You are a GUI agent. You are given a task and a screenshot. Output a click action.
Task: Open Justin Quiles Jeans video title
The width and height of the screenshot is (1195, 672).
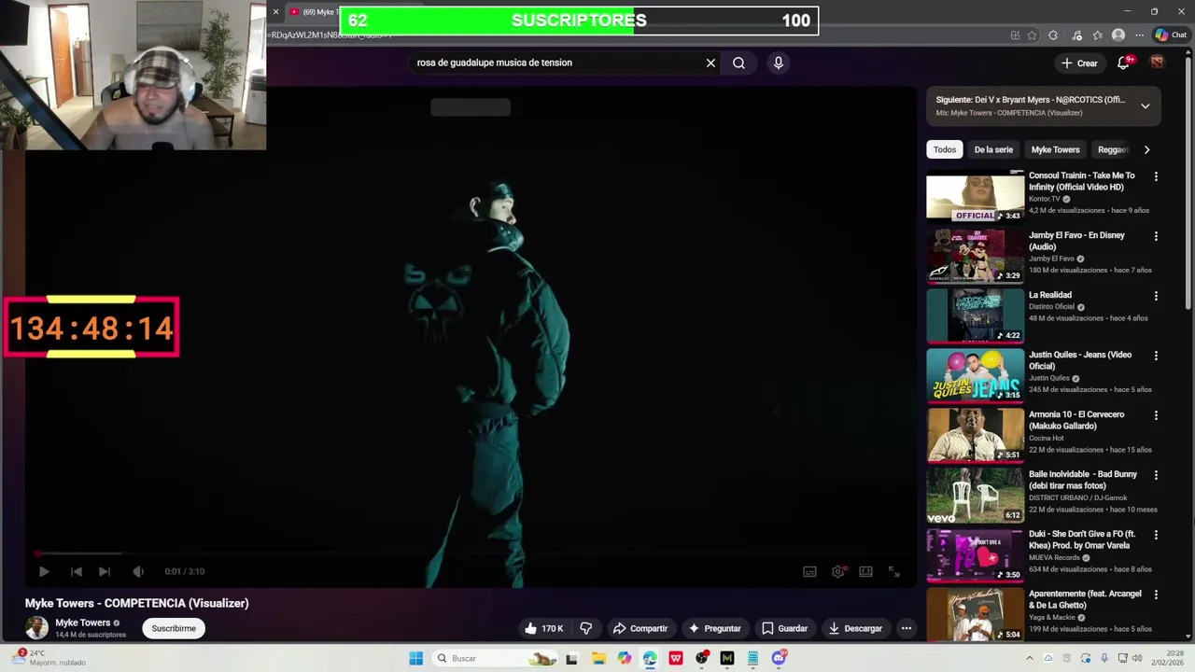pos(1080,360)
